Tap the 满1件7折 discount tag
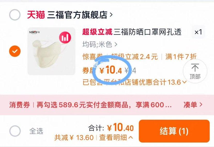Viewport: 214px width, 147px height. click(x=181, y=57)
